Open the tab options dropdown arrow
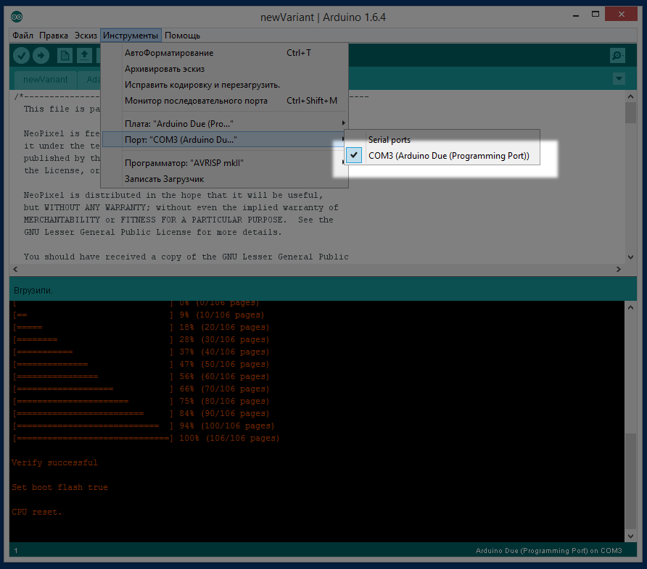The width and height of the screenshot is (647, 569). coord(619,78)
